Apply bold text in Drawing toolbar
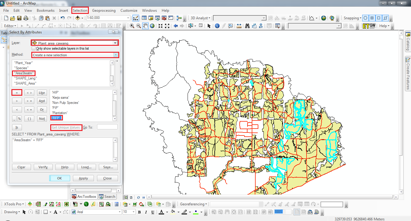 coord(139,212)
